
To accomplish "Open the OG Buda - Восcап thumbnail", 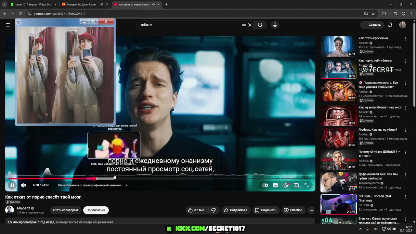I will [338, 204].
